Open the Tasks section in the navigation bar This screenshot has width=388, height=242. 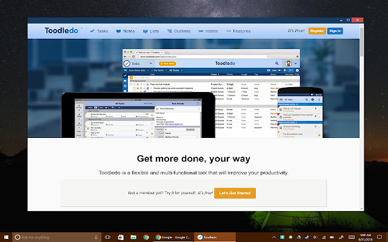pyautogui.click(x=99, y=31)
